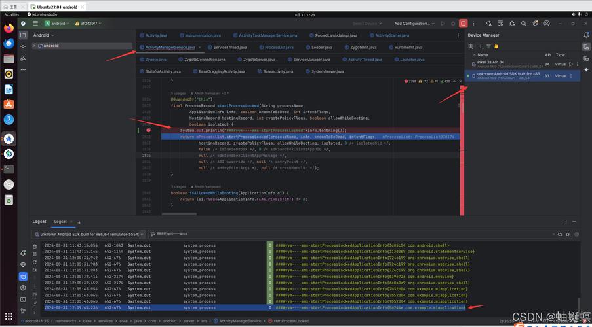Switch to the ActivityStarter.java tab
The height and width of the screenshot is (327, 592).
click(389, 35)
